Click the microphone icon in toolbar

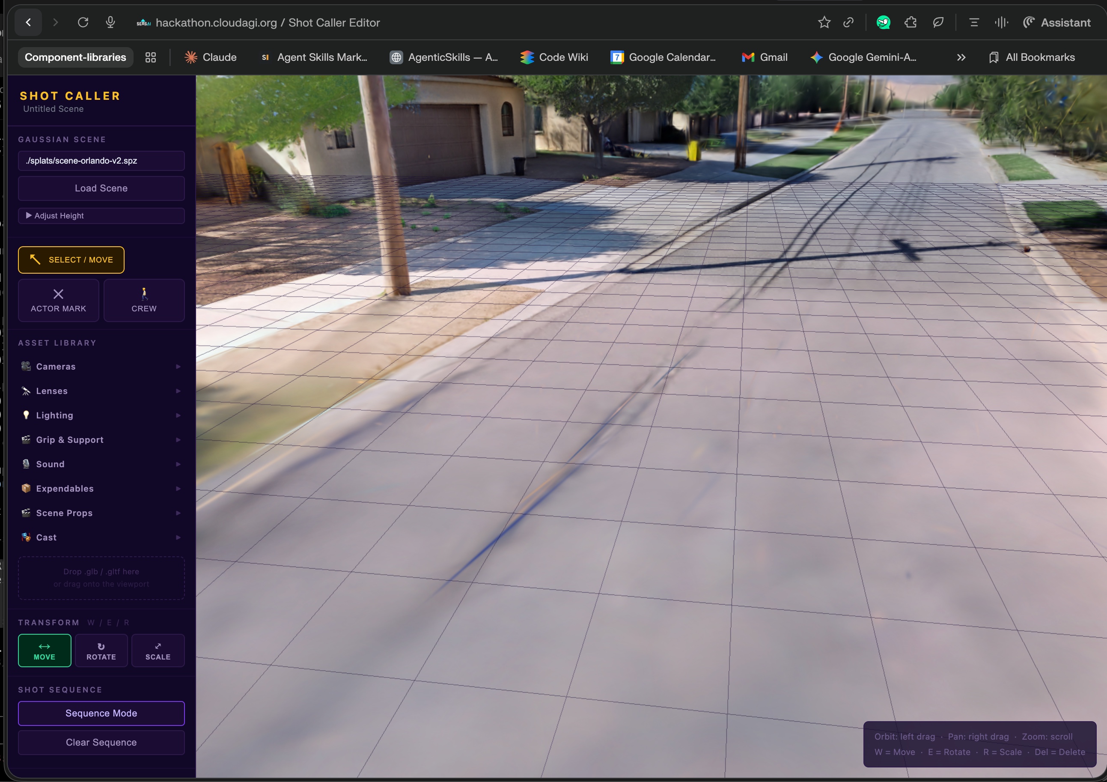click(110, 23)
